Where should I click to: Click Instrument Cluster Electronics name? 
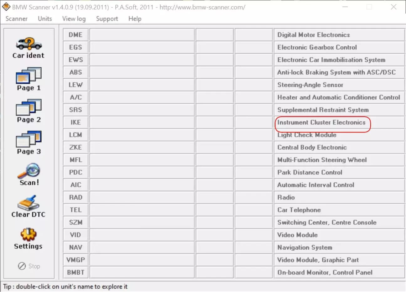(x=321, y=123)
